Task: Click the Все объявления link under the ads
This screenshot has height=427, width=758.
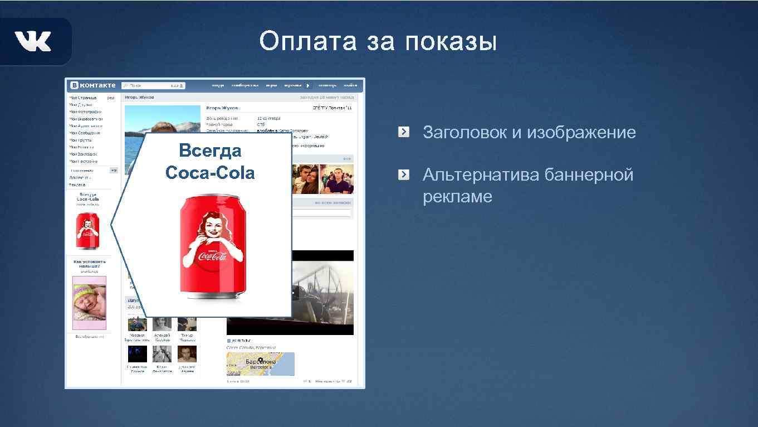Action: click(x=90, y=337)
